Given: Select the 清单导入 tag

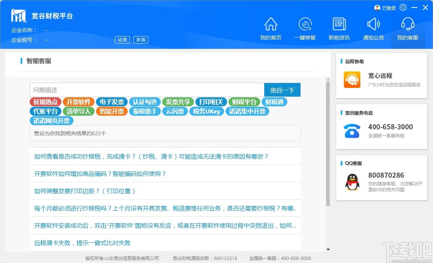Looking at the screenshot, I should pos(79,111).
